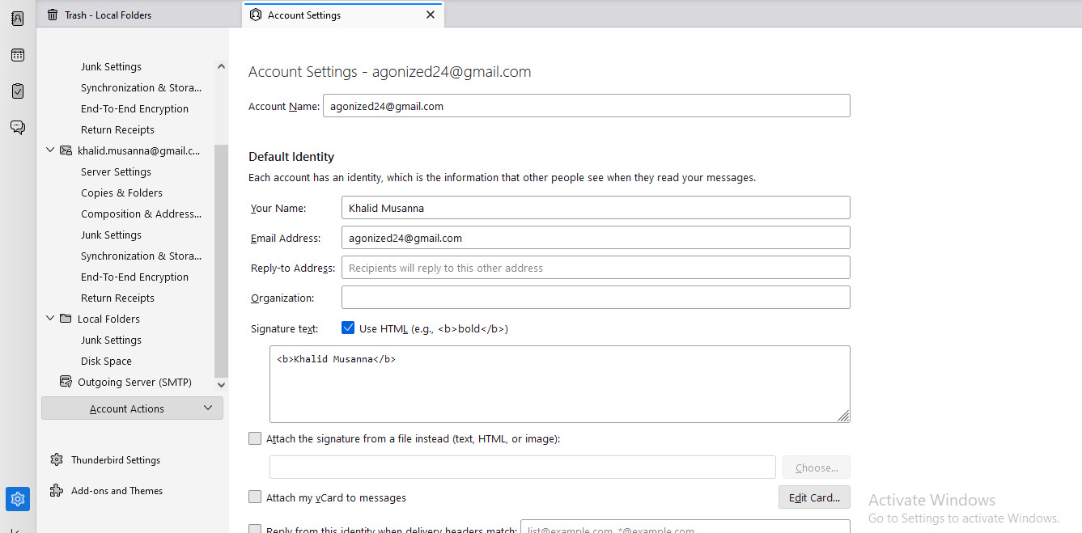
Task: Select the topmost Synchronization & Stora... item
Action: point(142,87)
